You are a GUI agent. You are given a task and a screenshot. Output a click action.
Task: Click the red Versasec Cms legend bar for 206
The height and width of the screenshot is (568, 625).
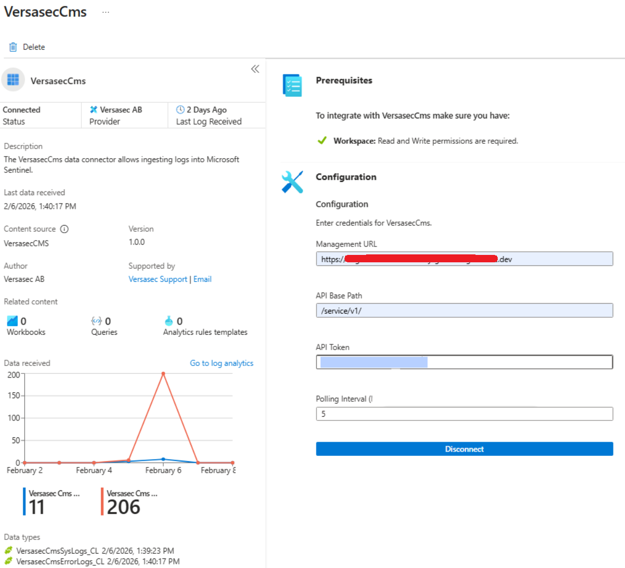click(102, 501)
